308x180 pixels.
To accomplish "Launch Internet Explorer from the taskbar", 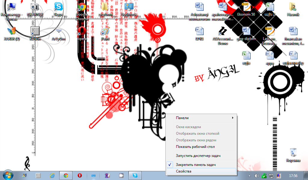I will [52, 175].
